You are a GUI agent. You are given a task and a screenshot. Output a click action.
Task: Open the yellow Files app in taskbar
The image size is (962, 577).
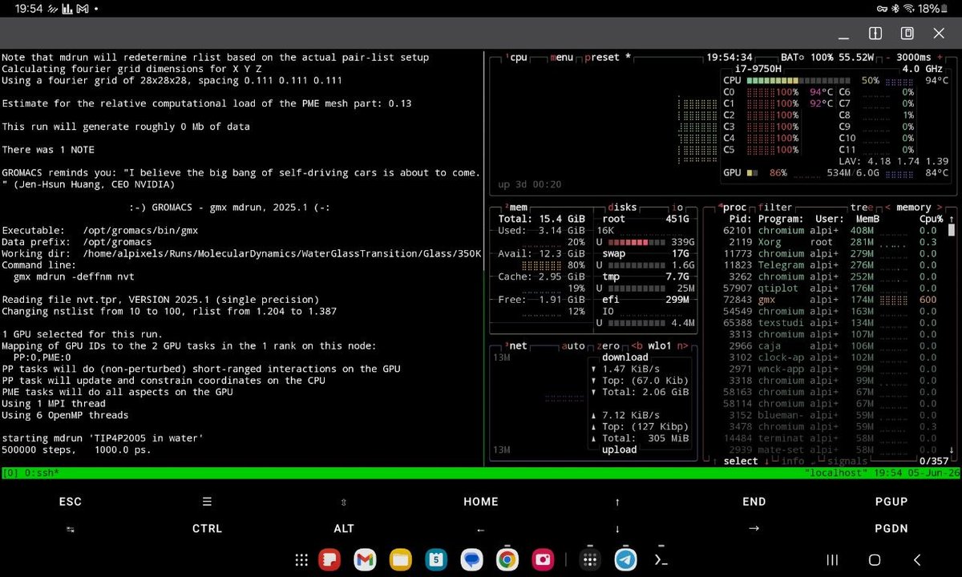[x=401, y=559]
